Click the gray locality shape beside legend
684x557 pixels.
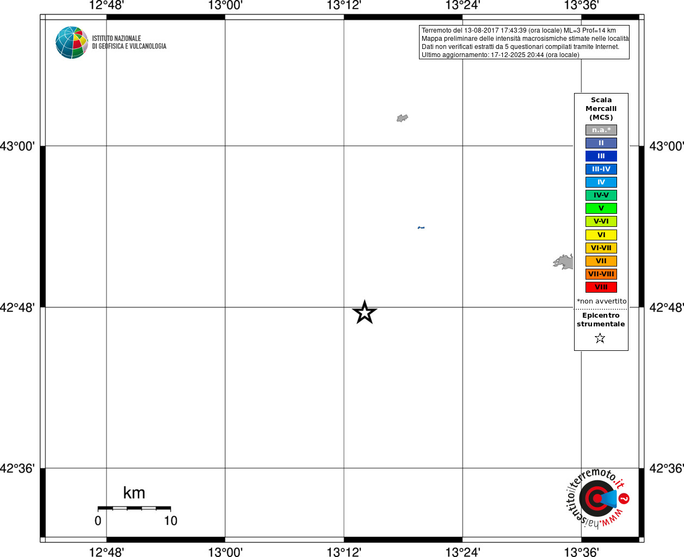coord(563,262)
